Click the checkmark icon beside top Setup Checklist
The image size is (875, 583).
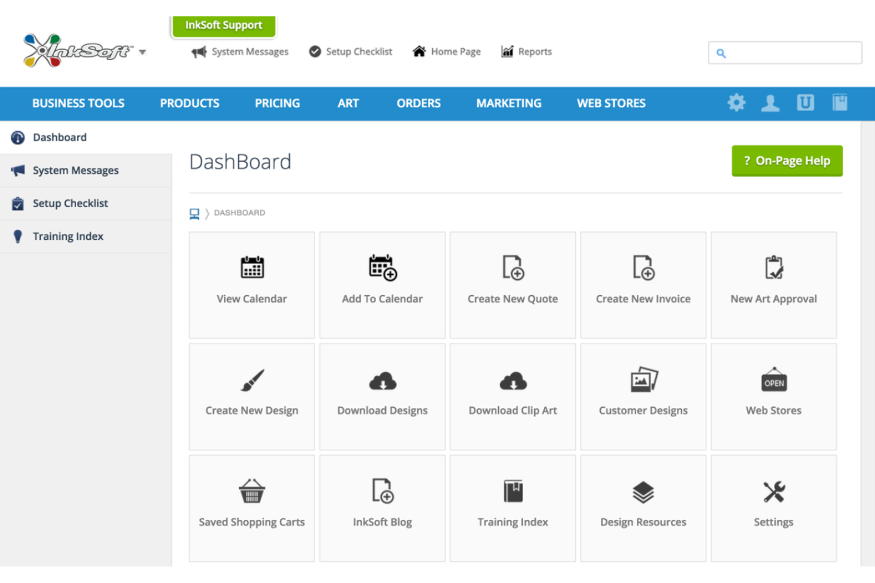(x=315, y=52)
